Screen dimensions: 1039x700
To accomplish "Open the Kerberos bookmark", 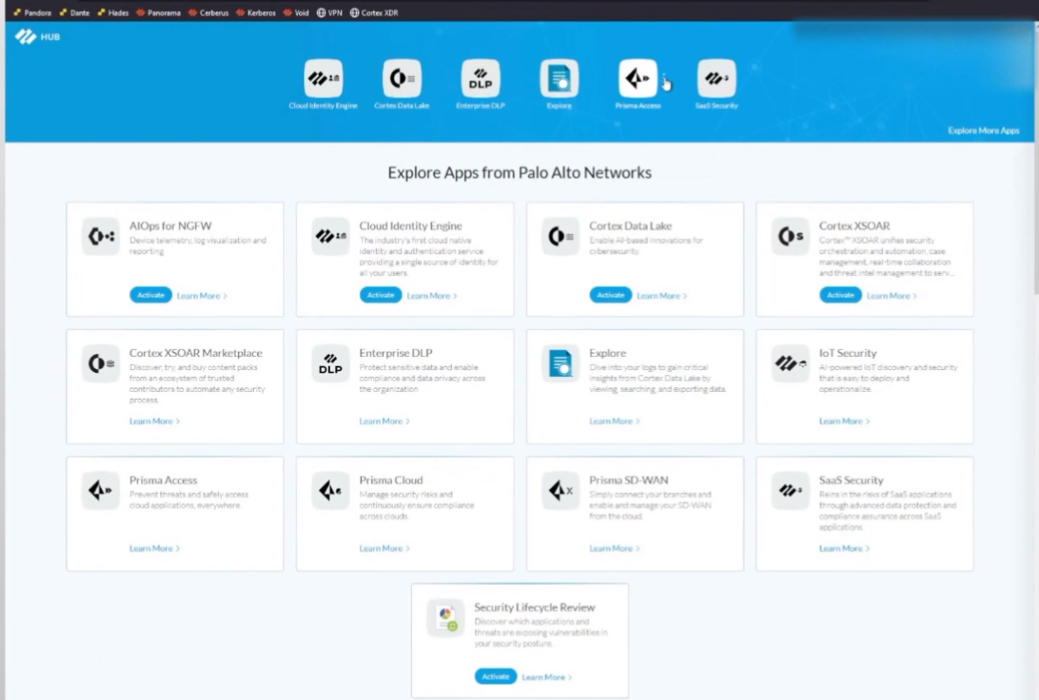I will tap(256, 12).
